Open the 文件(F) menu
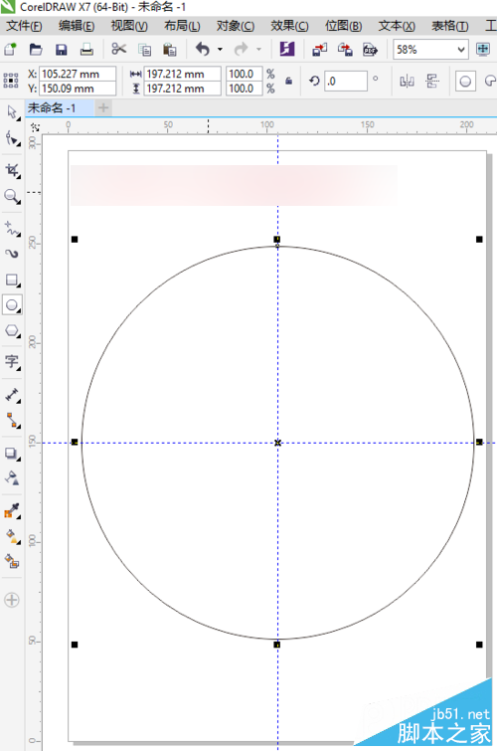Image resolution: width=497 pixels, height=751 pixels. click(x=24, y=26)
